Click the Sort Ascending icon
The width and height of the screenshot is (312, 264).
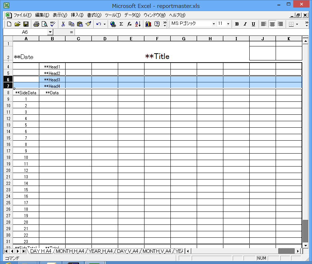tap(138, 24)
